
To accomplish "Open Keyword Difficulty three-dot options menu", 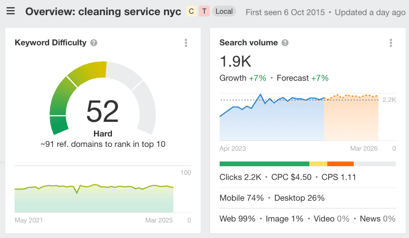I will tap(186, 43).
